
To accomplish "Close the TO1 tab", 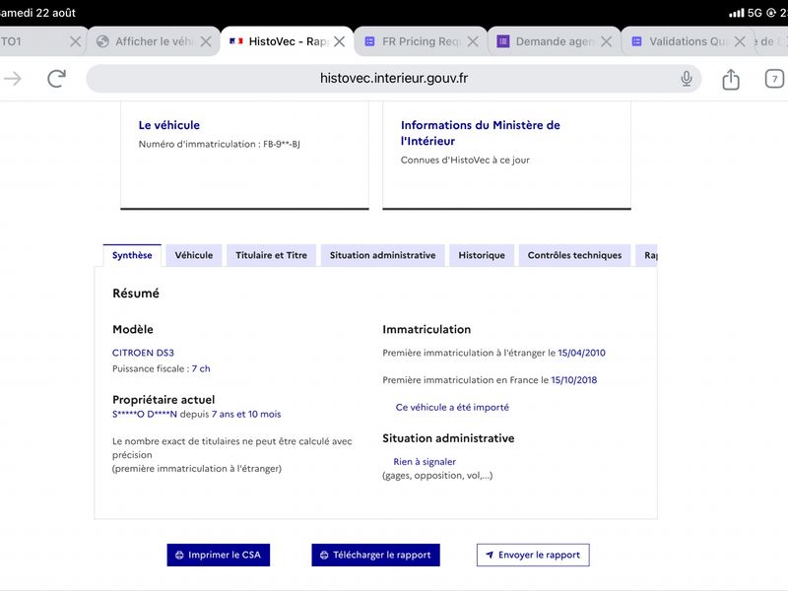I will tap(76, 41).
